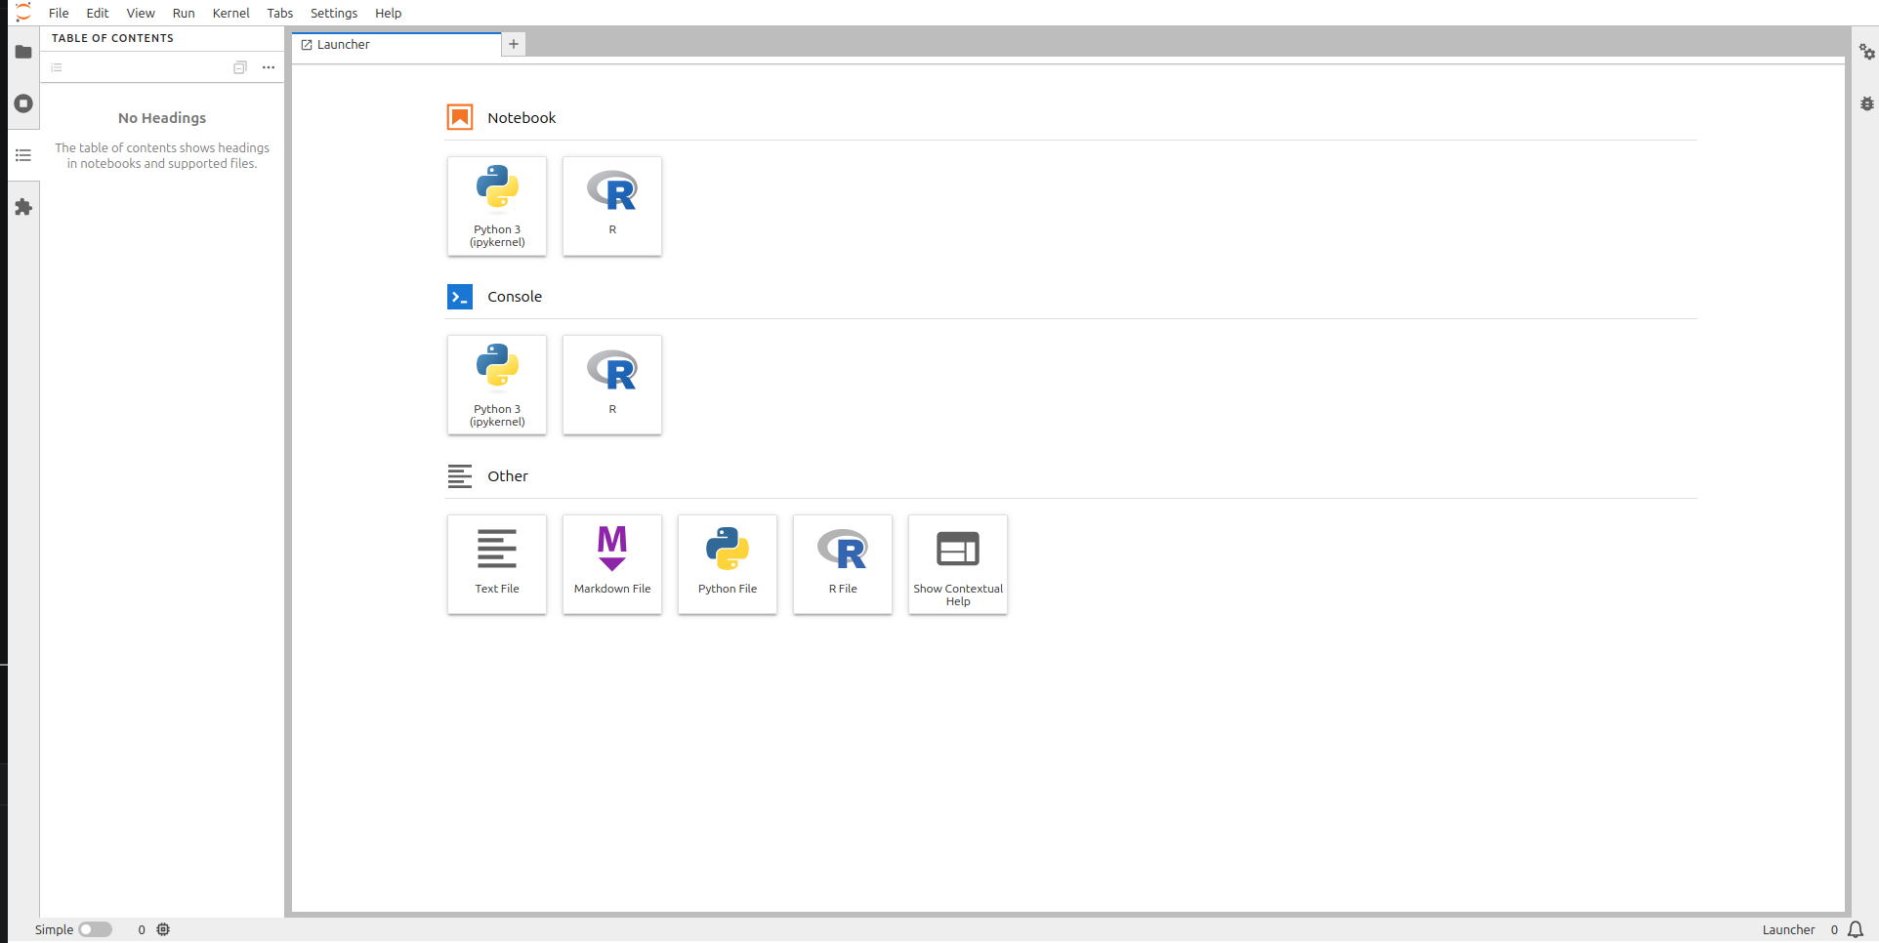
Task: Click the No Headings message text
Action: pos(162,117)
